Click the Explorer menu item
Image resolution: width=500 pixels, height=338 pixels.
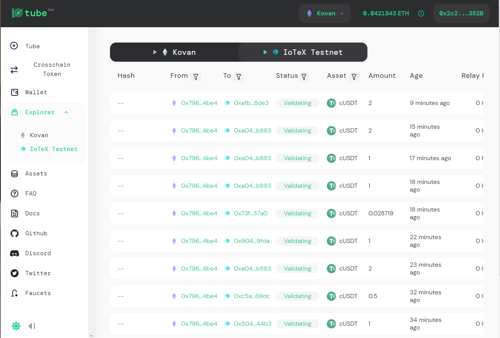tap(40, 112)
